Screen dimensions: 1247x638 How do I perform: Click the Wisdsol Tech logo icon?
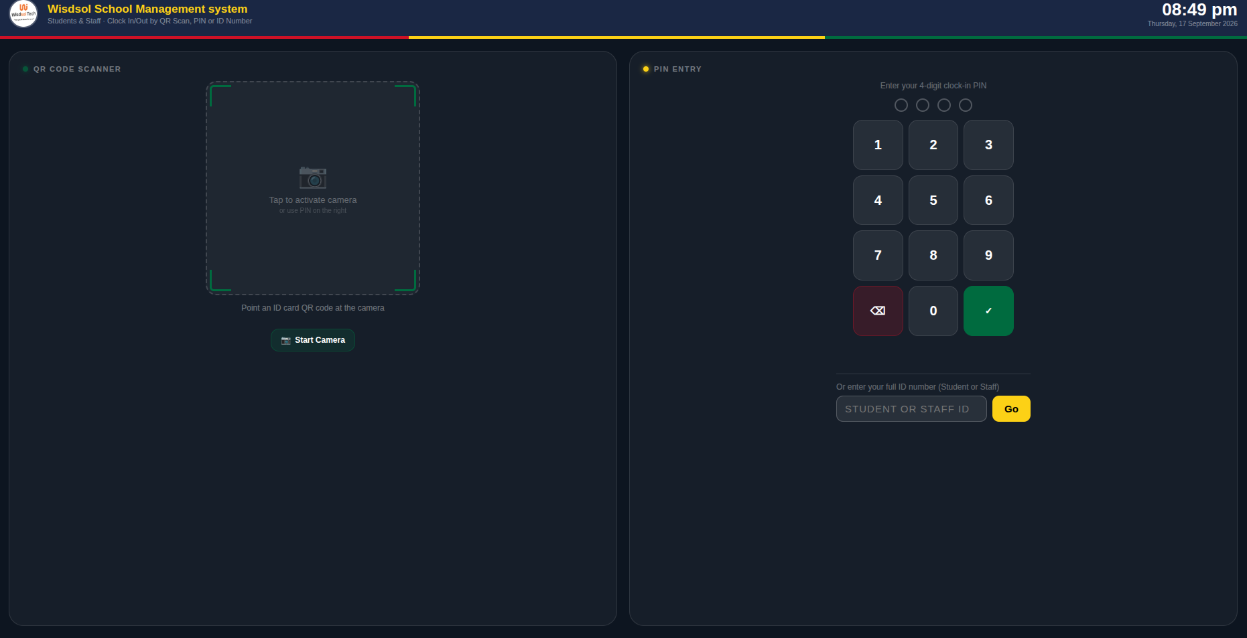23,13
